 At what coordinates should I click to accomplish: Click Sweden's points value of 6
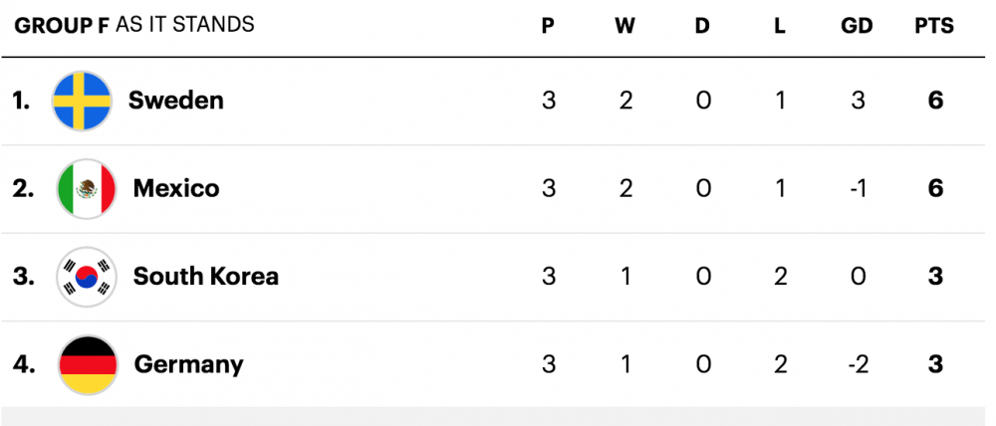point(935,101)
